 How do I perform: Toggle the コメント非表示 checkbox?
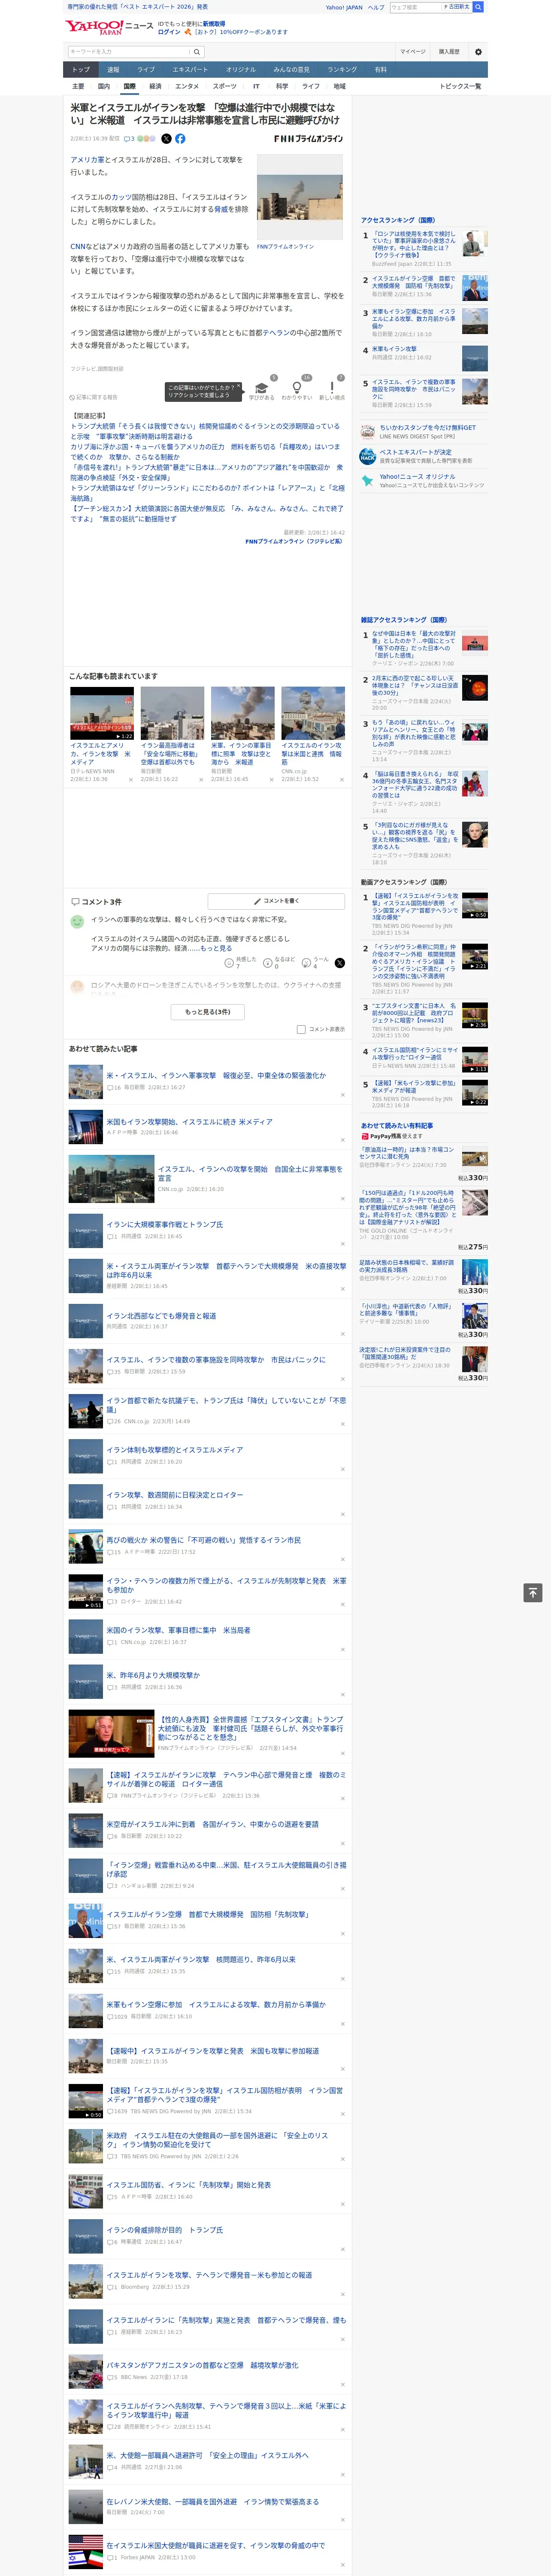pos(301,1029)
